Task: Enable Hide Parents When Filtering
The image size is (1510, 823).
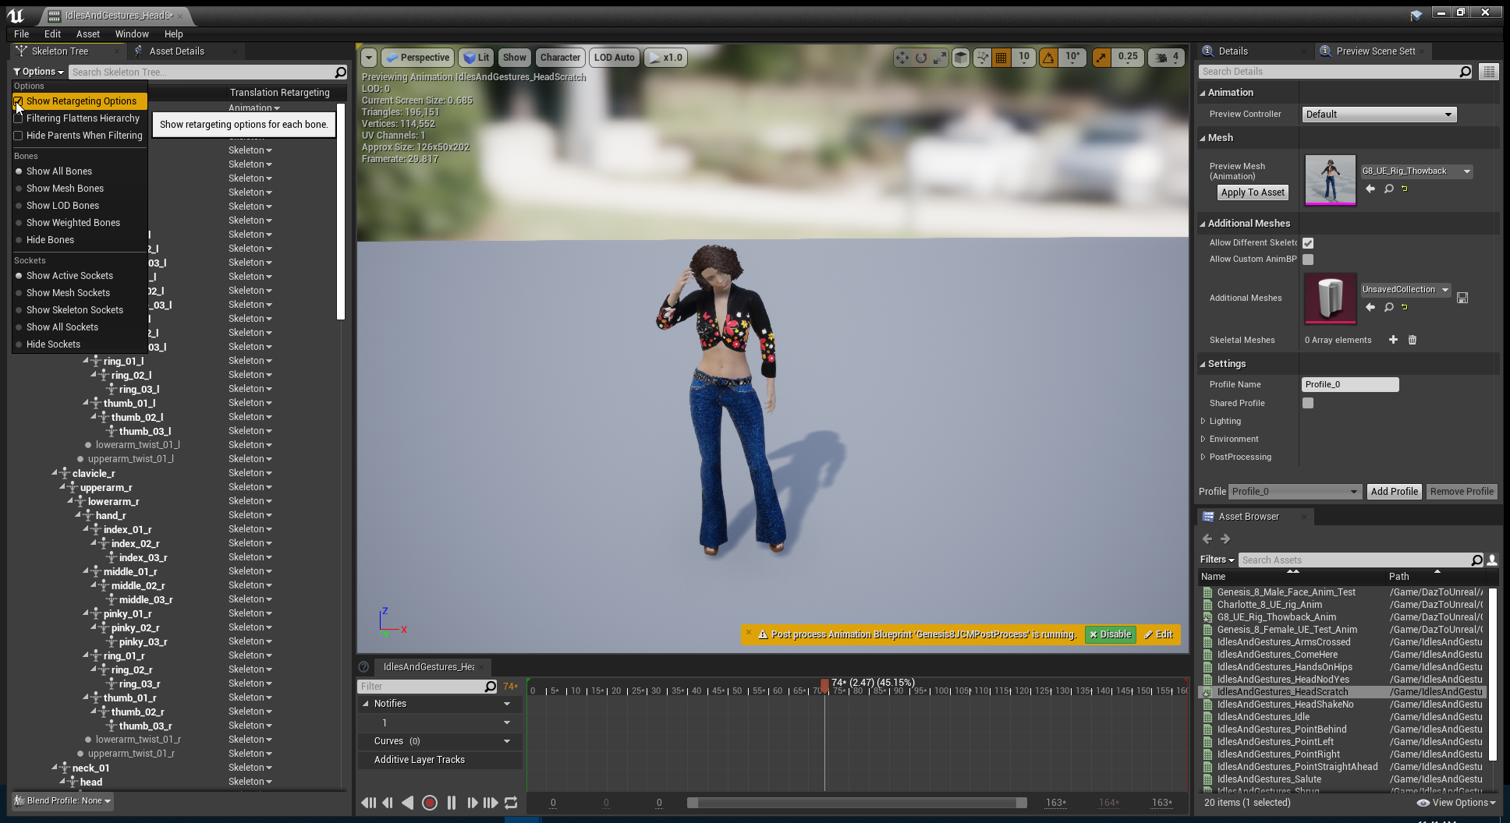Action: pyautogui.click(x=18, y=136)
